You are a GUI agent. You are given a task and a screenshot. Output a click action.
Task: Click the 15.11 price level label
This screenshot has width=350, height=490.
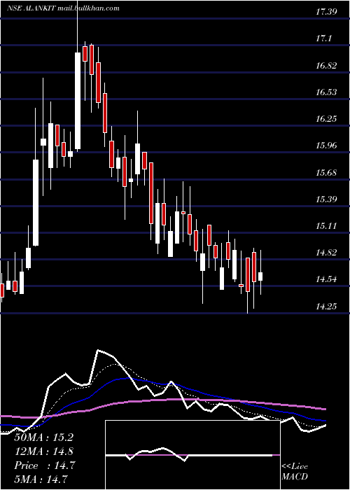click(x=326, y=226)
